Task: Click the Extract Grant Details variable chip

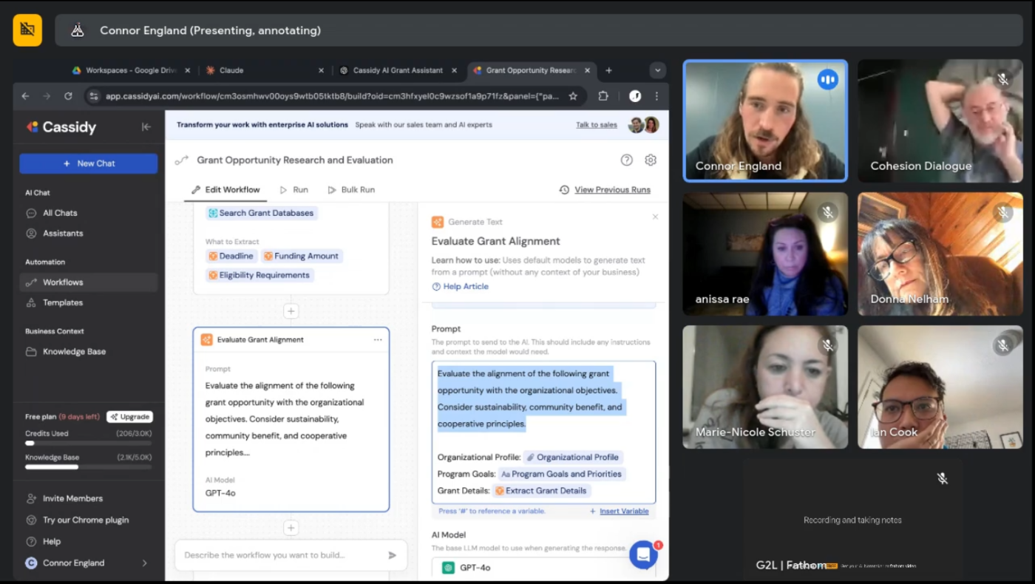Action: tap(541, 491)
